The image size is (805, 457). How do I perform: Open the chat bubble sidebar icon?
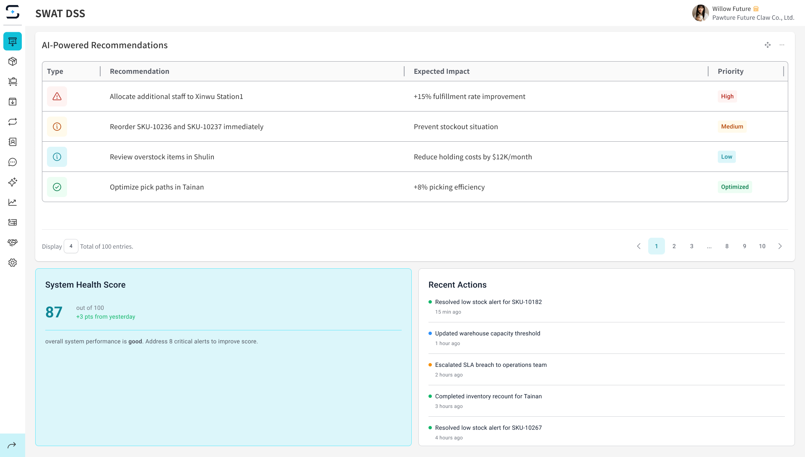point(13,162)
